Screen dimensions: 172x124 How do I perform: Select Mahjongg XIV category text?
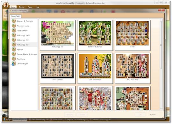23,45
